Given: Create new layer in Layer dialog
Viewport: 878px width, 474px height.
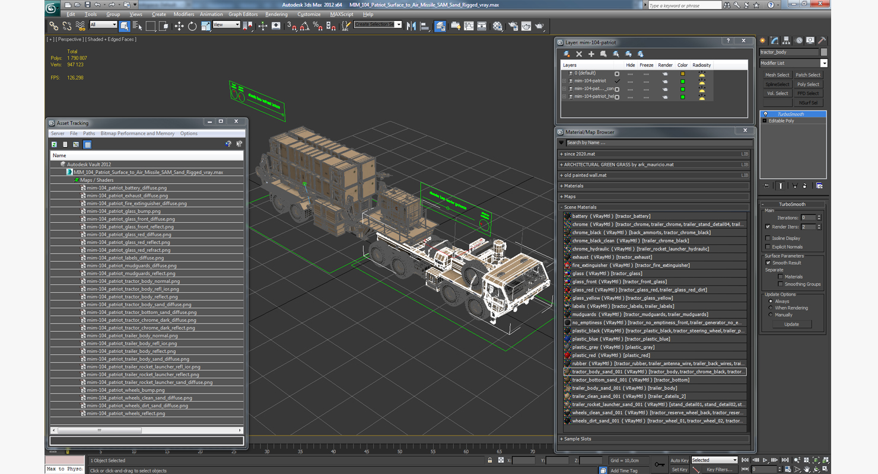Looking at the screenshot, I should coord(567,54).
